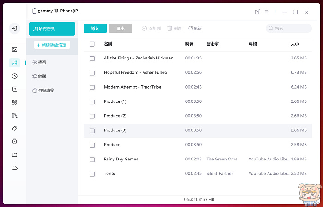Tick the select-all checkbox in header
Screen dimensions: 323x207
92,44
